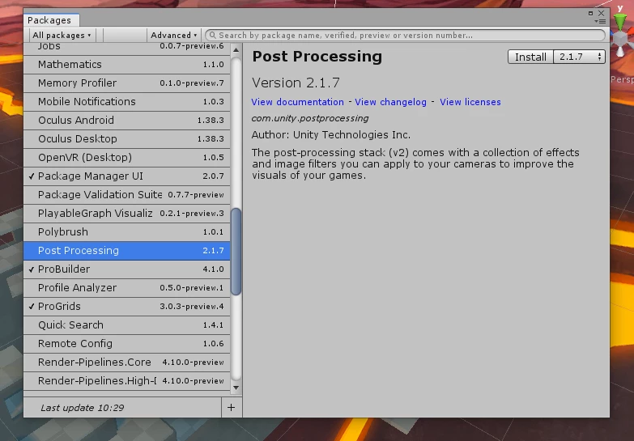Viewport: 634px width, 441px height.
Task: Select the Memory Profiler package
Action: tap(127, 83)
